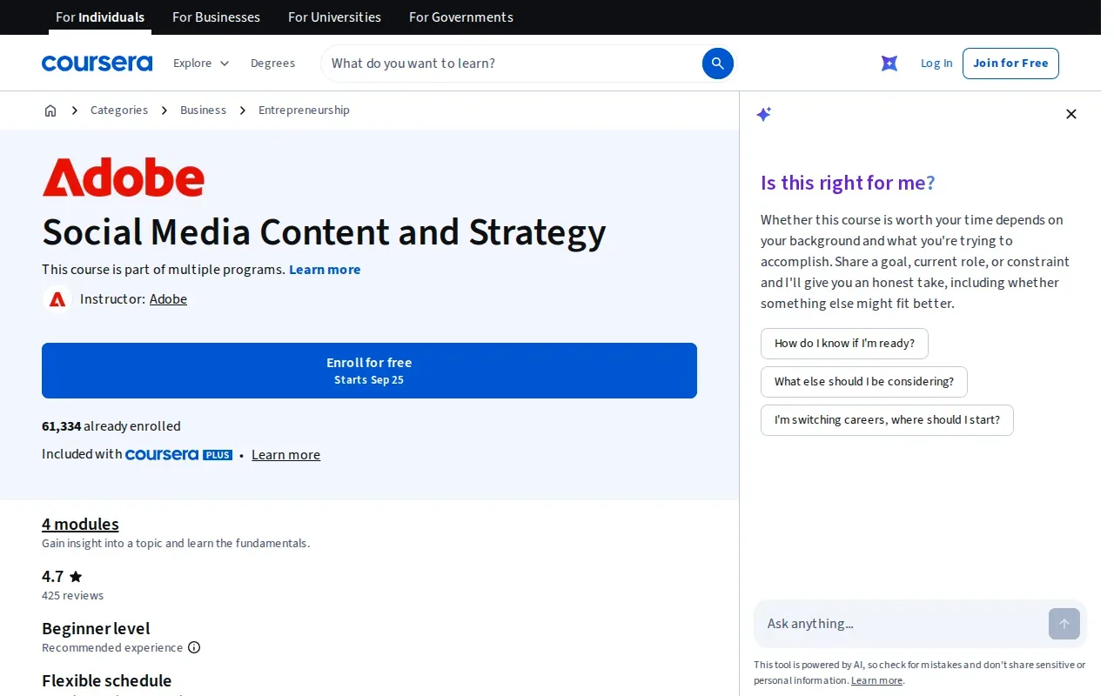This screenshot has height=696, width=1114.
Task: Click the Coursera logo
Action: click(97, 64)
